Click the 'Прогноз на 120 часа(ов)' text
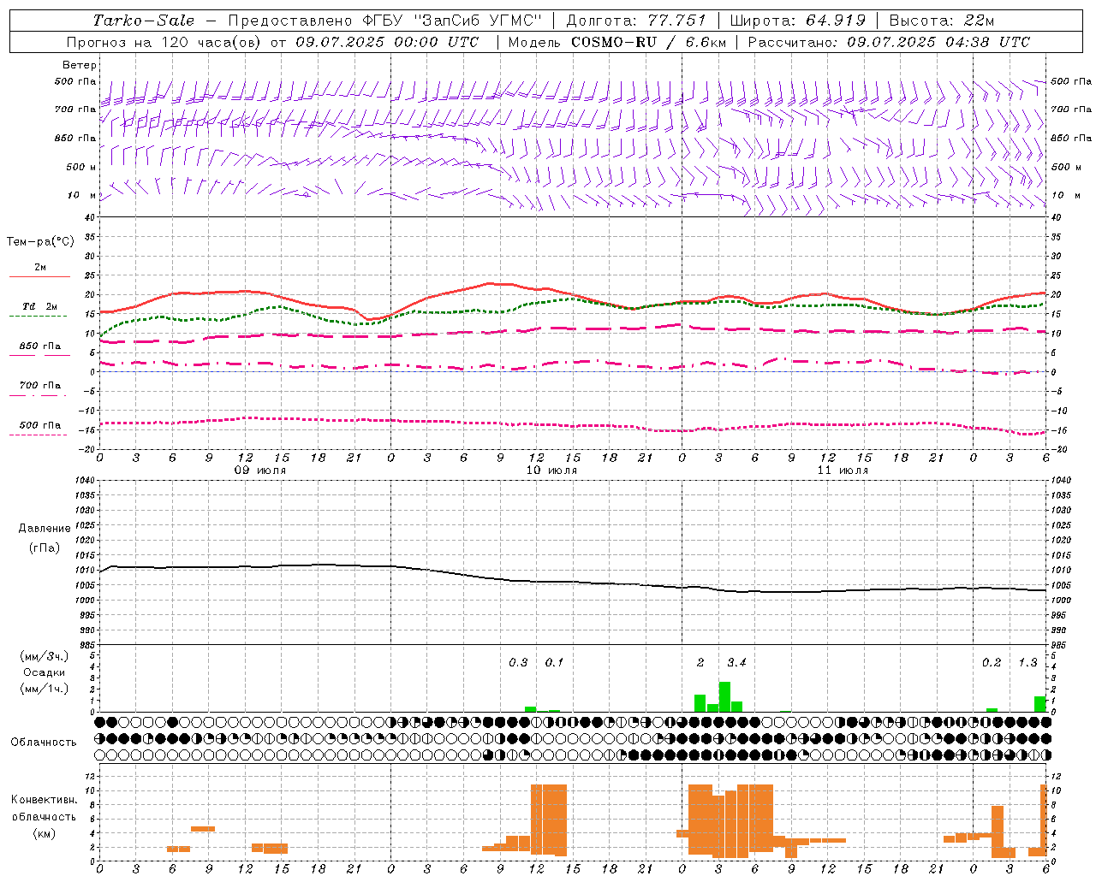This screenshot has height=876, width=1096. pos(164,42)
